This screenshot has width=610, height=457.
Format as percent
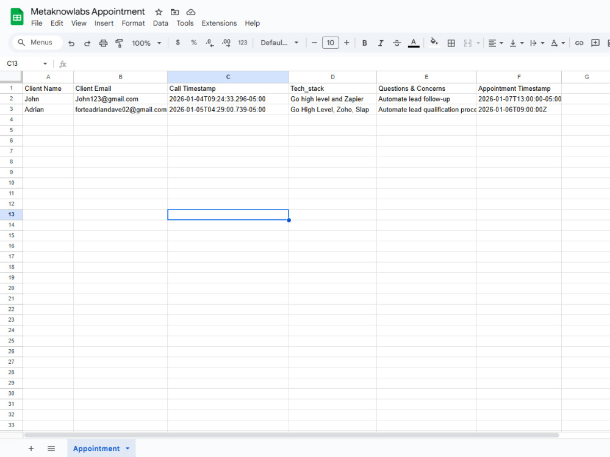194,43
